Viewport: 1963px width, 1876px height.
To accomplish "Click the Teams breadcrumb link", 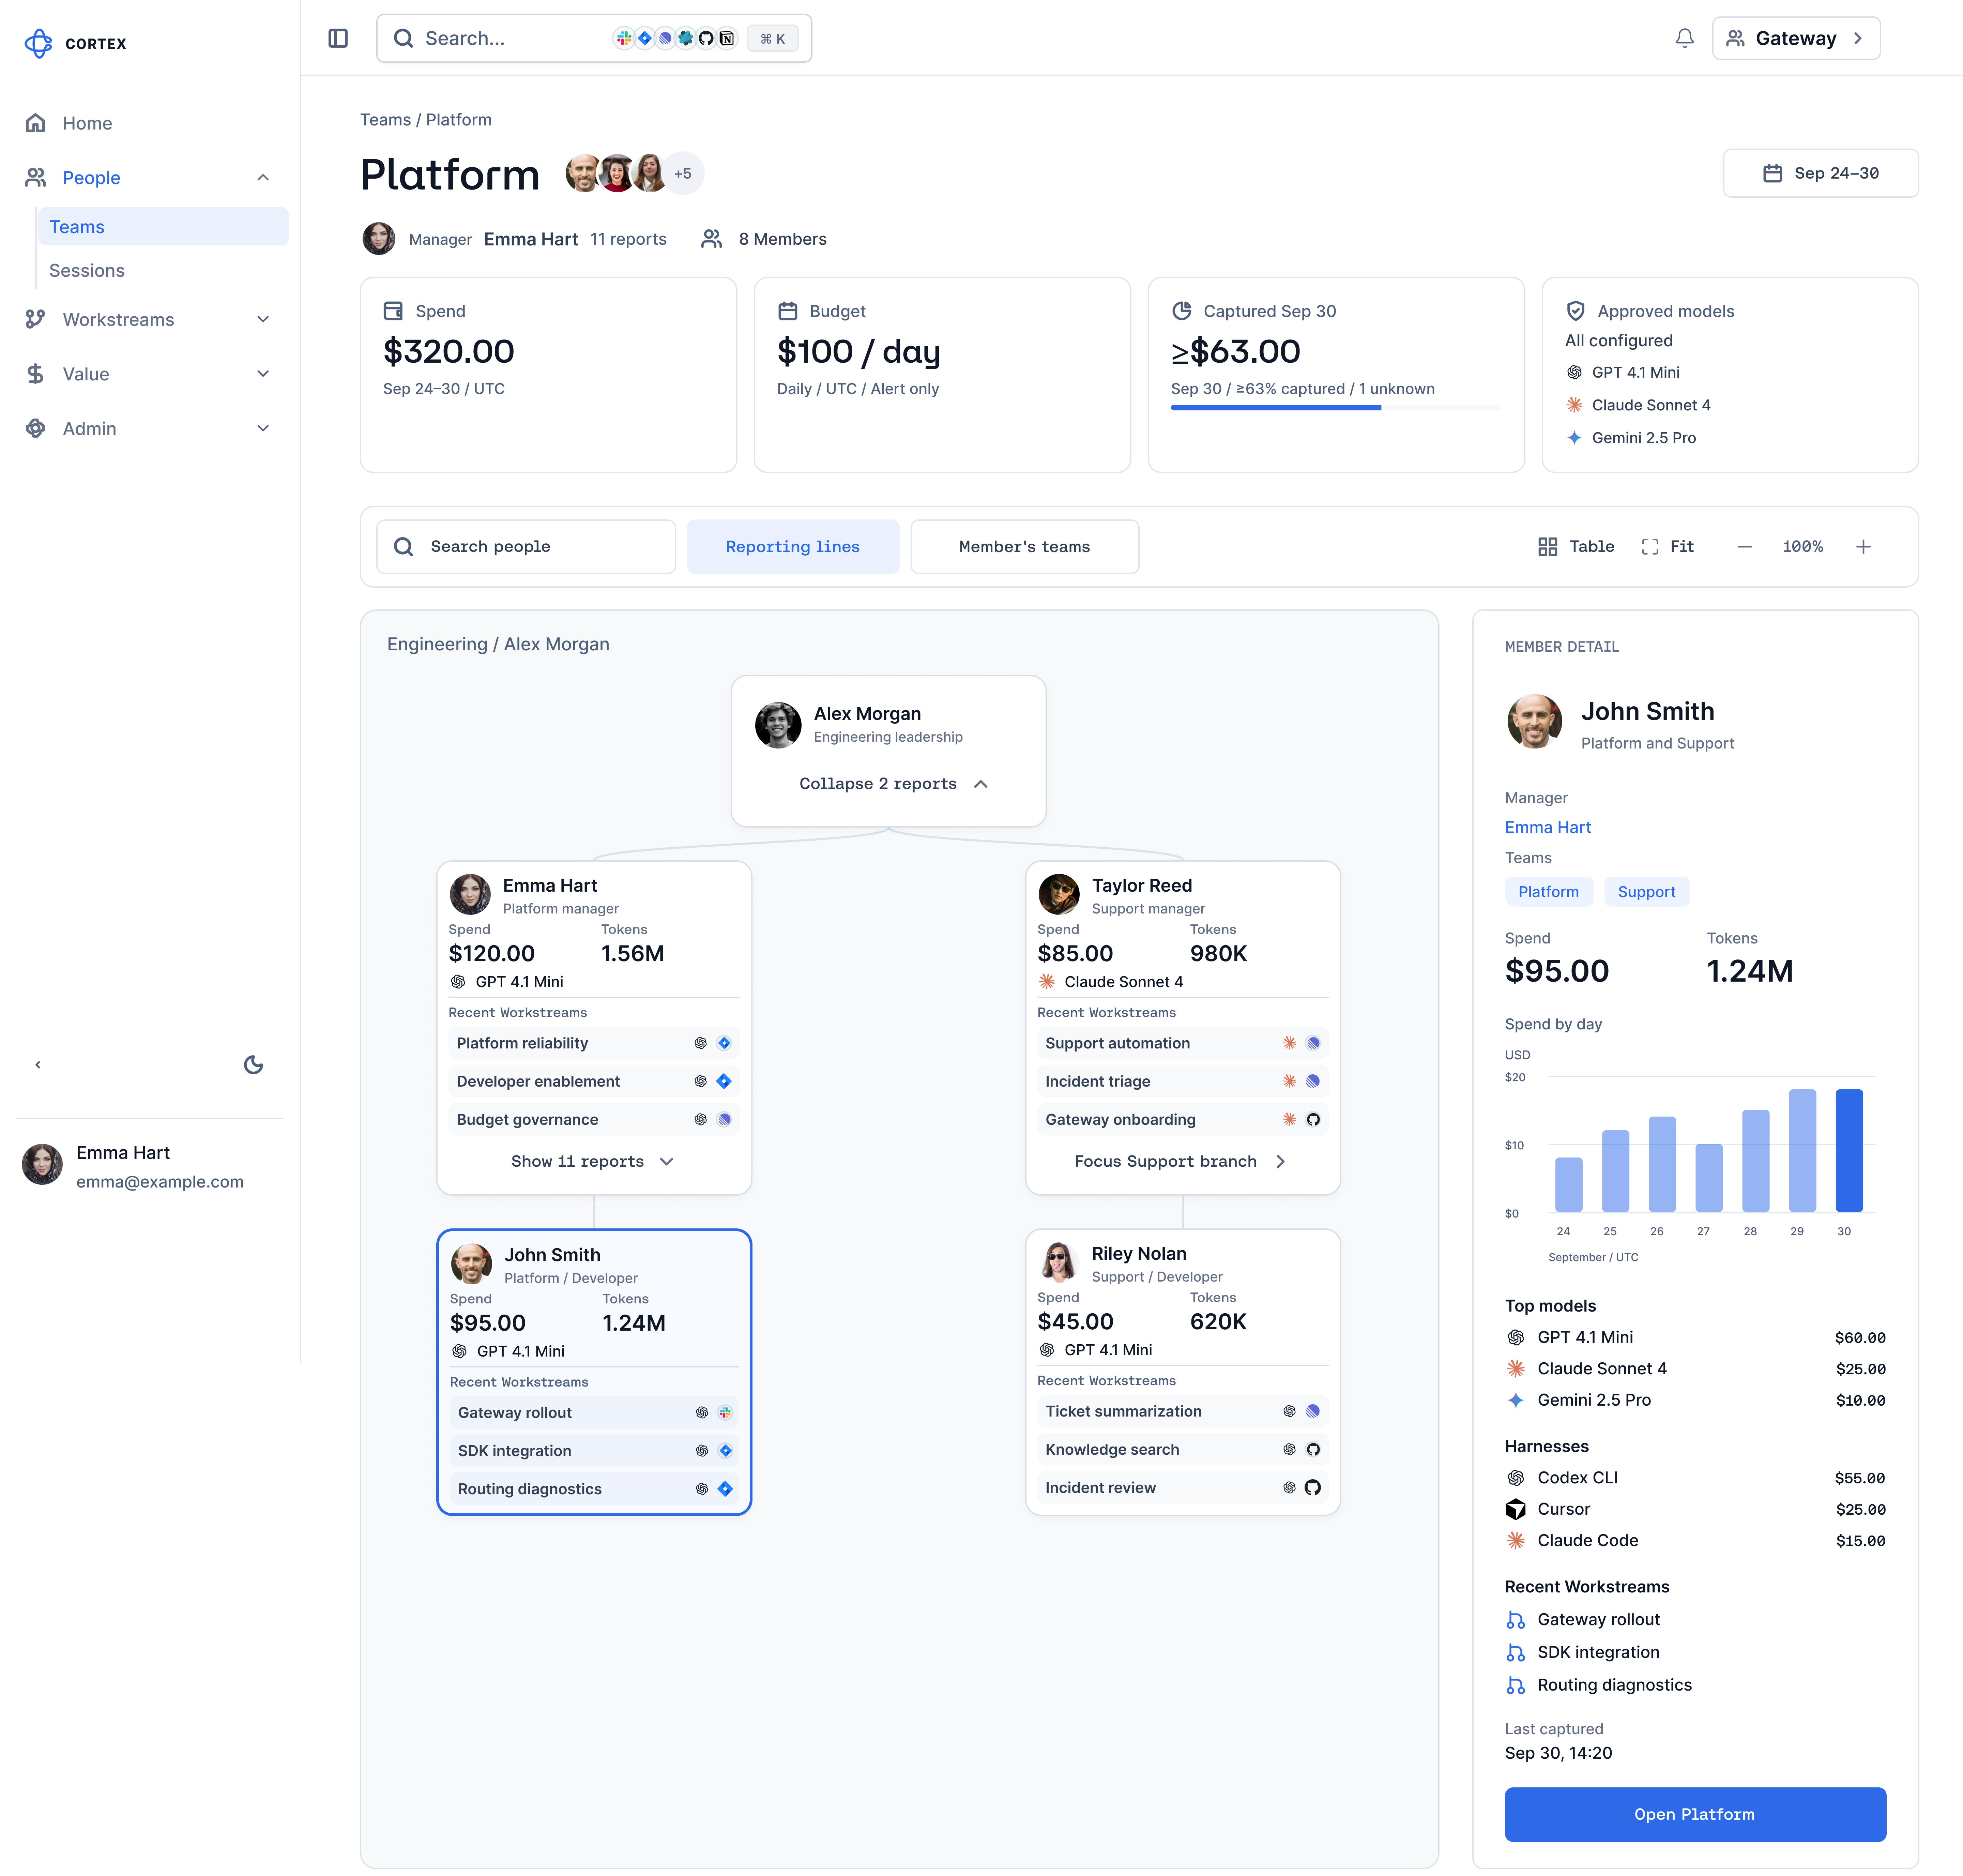I will tap(385, 120).
